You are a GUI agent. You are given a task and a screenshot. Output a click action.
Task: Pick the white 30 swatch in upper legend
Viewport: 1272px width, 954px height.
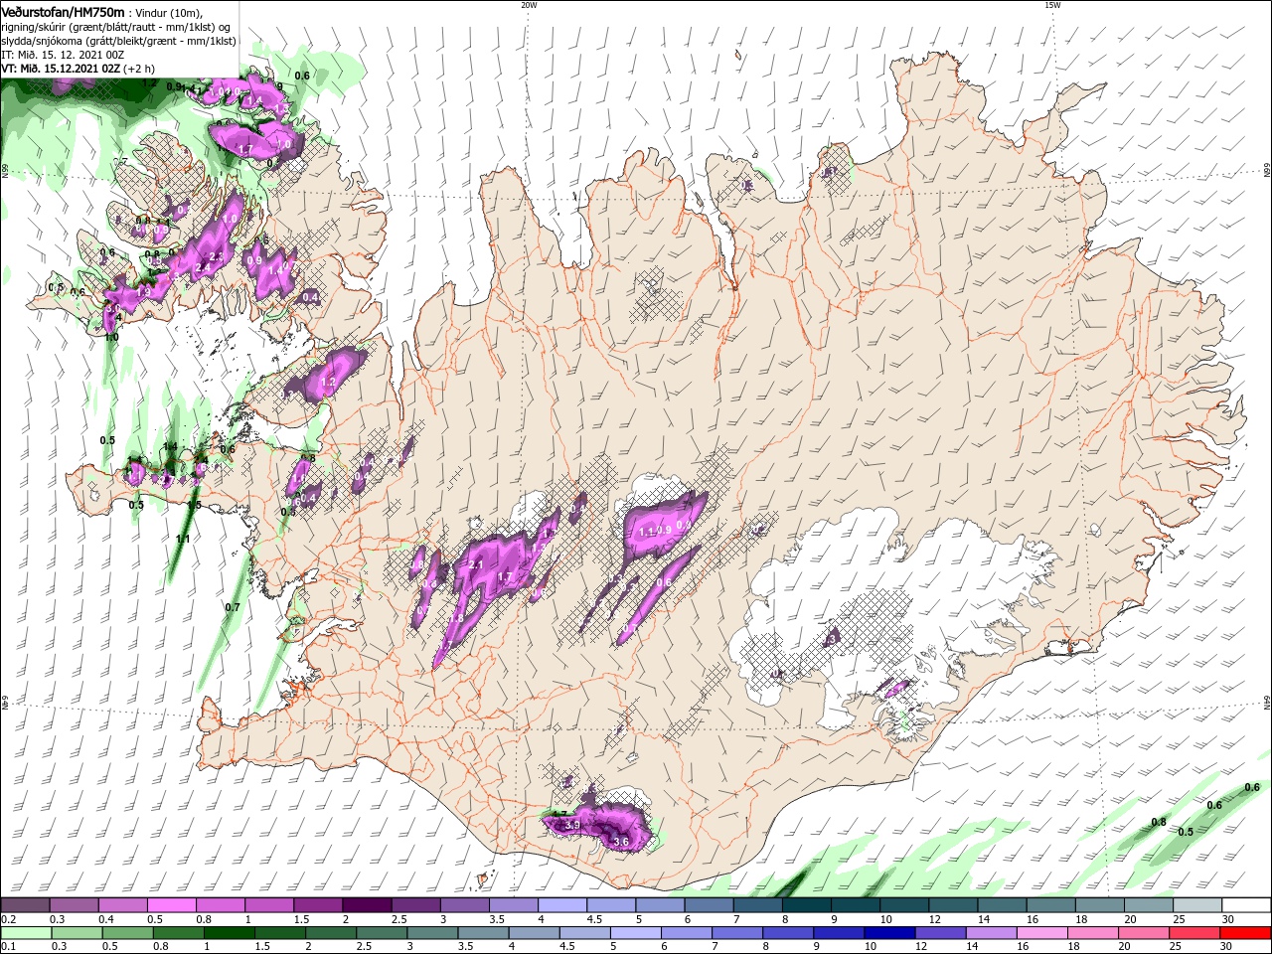[1247, 905]
